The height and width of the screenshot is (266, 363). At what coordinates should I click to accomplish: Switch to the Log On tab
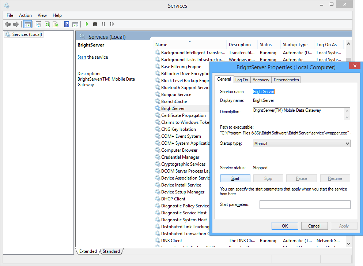click(x=241, y=80)
